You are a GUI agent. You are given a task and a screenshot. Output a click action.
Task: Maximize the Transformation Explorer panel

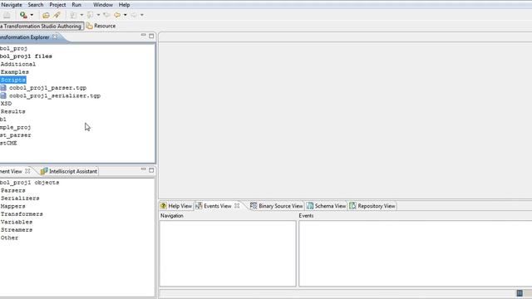(x=151, y=36)
